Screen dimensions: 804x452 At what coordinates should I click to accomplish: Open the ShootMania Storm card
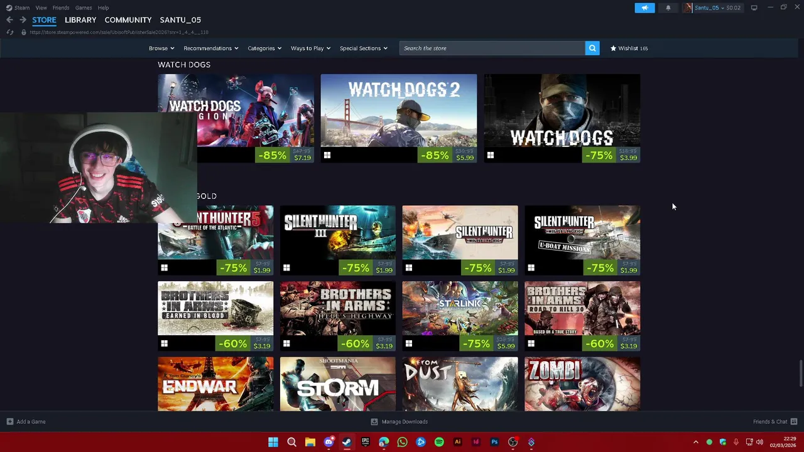(338, 384)
